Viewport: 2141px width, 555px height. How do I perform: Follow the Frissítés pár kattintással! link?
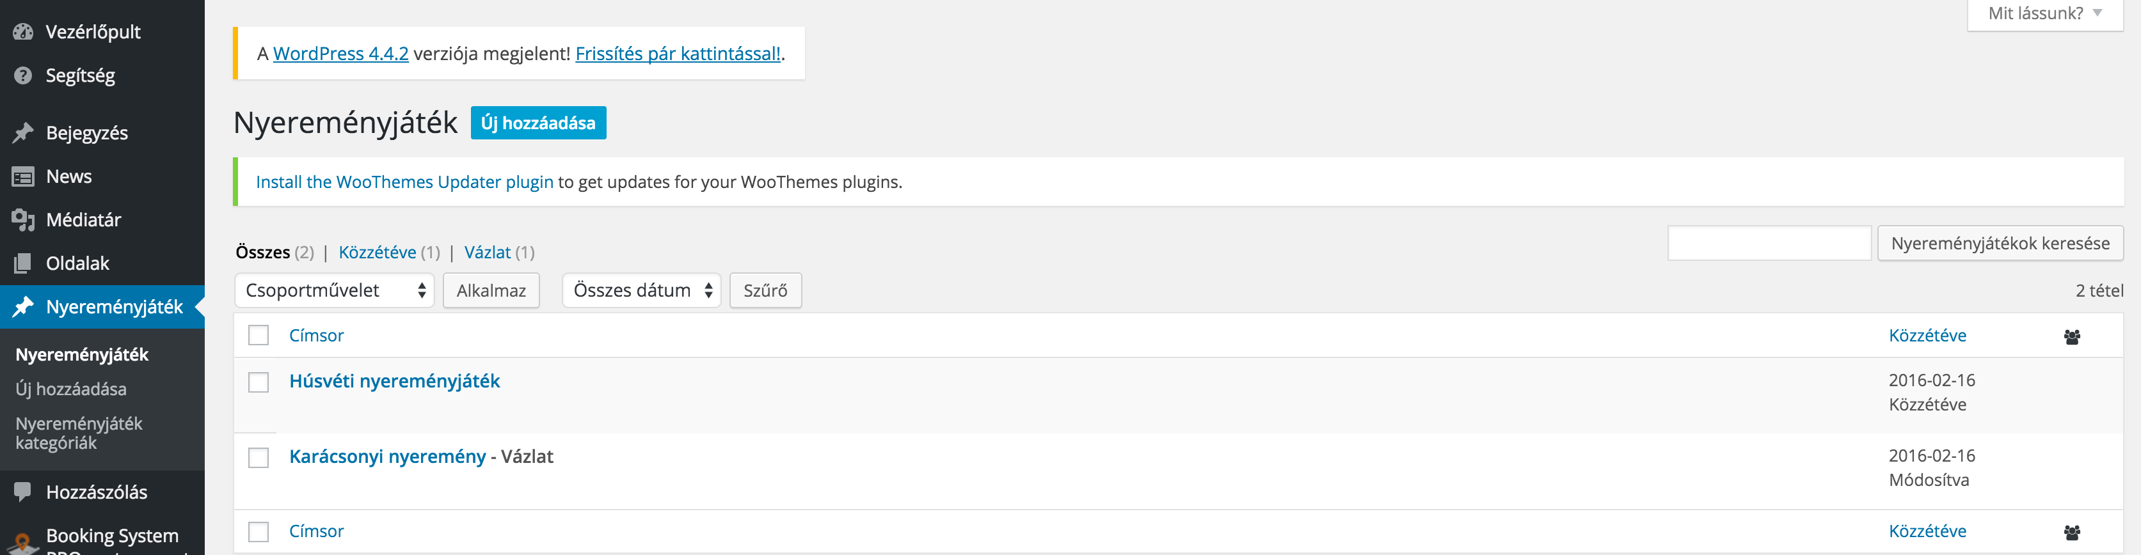tap(678, 53)
